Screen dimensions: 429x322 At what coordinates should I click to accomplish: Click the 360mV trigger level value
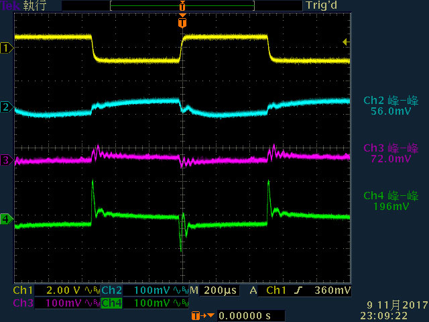(x=332, y=290)
